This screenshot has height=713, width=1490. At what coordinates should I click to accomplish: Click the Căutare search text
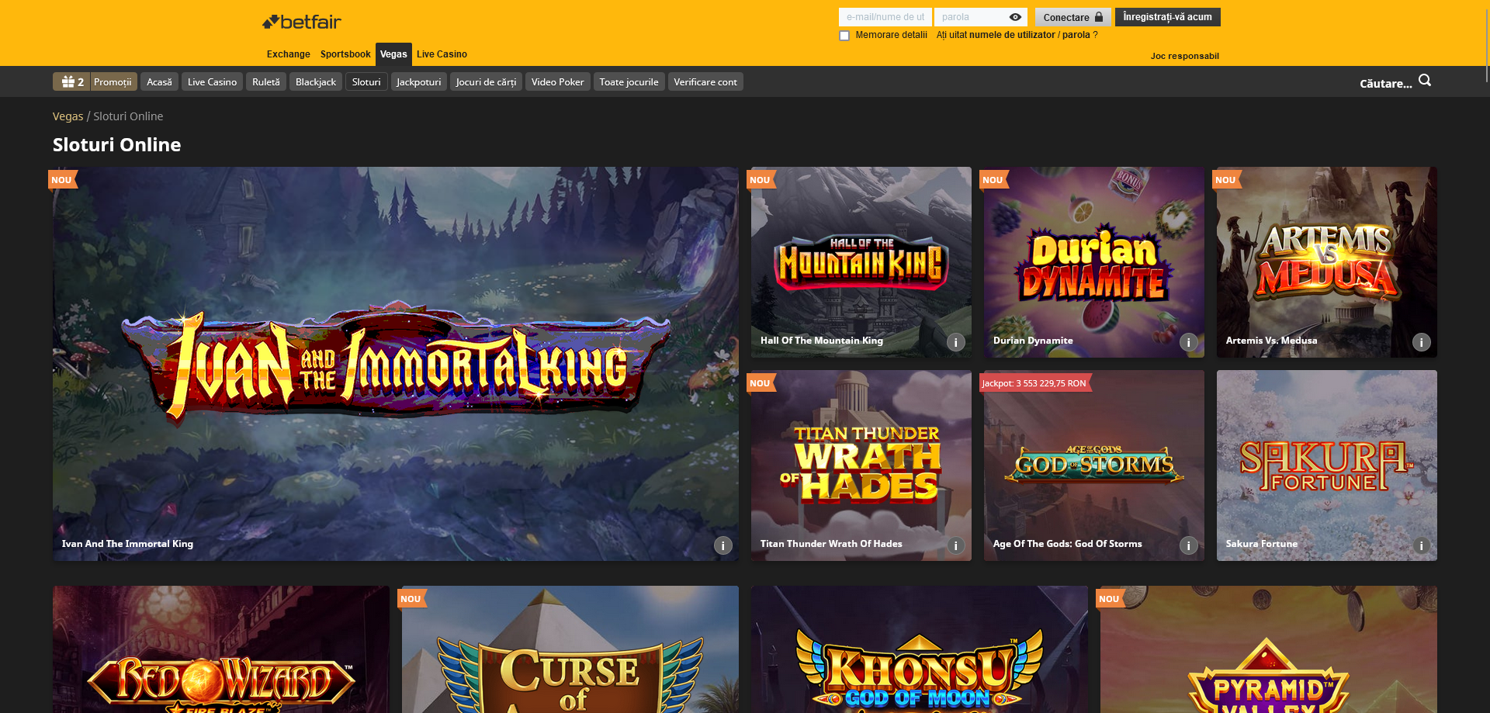pyautogui.click(x=1385, y=83)
